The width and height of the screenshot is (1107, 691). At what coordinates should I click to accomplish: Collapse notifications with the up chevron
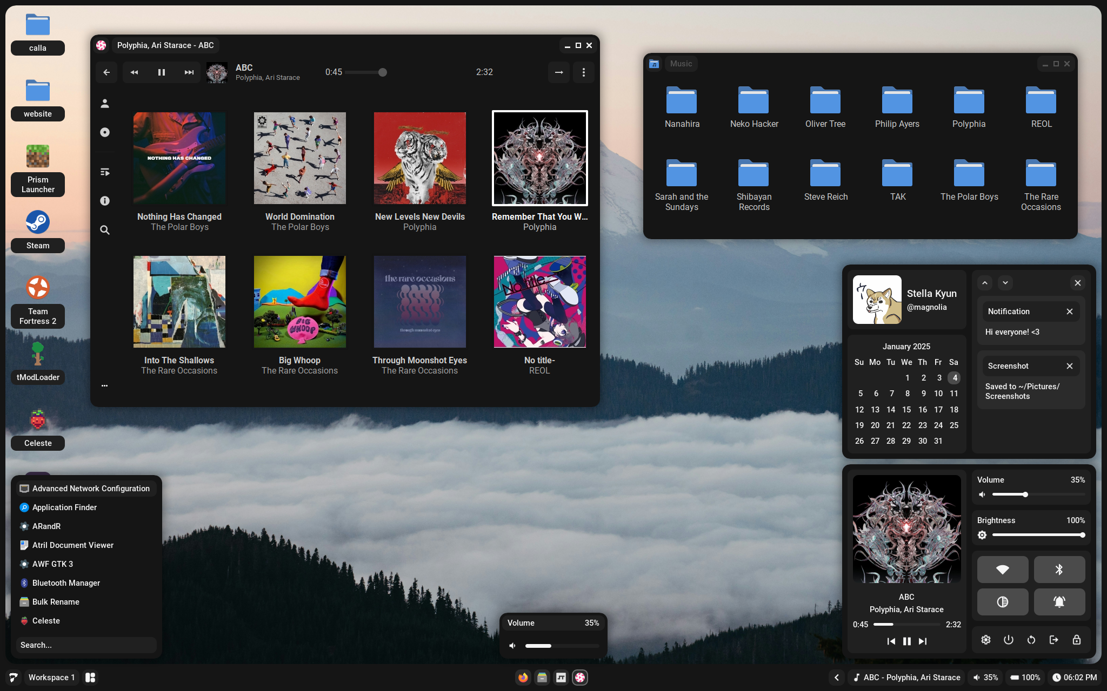(985, 283)
